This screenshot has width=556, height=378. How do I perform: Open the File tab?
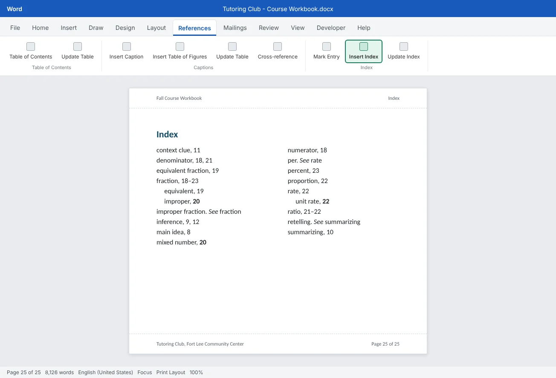coord(15,28)
